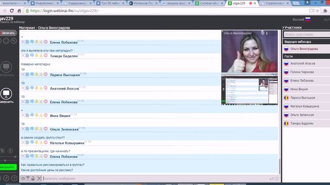Click in the message input field

click(156, 178)
